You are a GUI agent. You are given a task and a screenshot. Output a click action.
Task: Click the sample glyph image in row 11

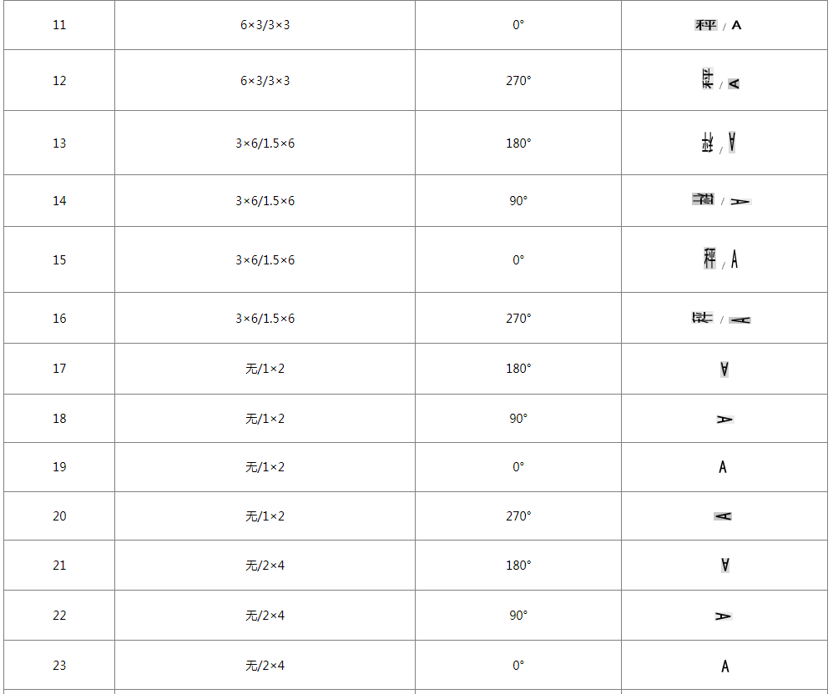(x=719, y=25)
